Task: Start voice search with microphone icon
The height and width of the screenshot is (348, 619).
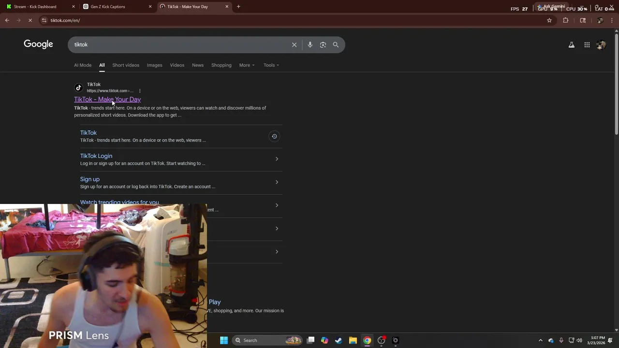Action: (x=310, y=44)
